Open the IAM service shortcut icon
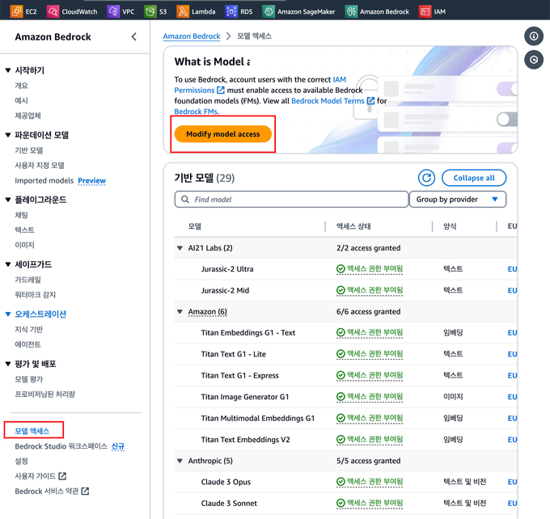The image size is (550, 519). (425, 11)
